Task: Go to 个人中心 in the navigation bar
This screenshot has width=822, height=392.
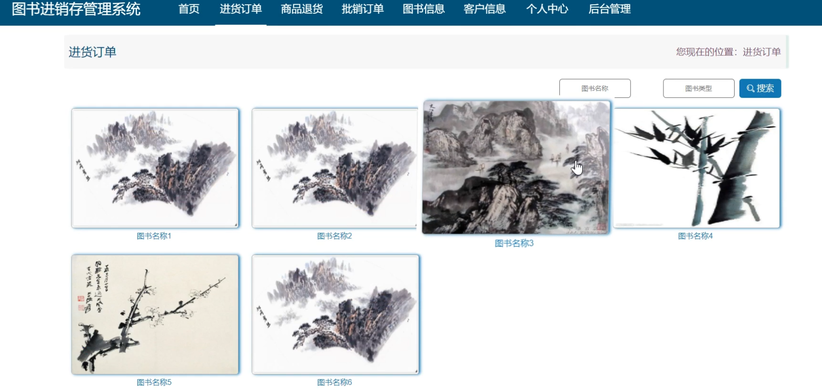Action: click(x=547, y=9)
